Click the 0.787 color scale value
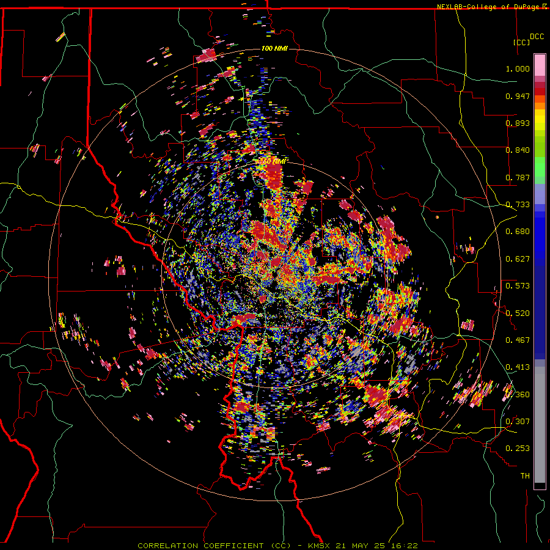 click(518, 177)
